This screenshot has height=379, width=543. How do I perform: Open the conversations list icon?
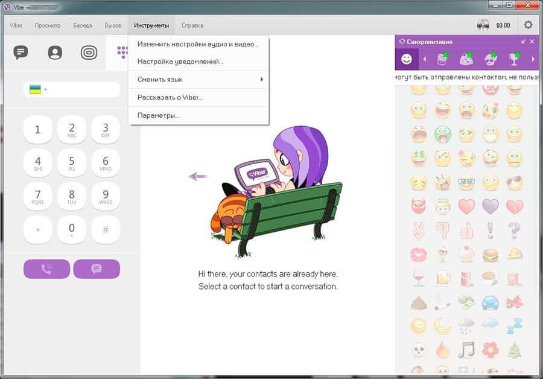pos(21,53)
